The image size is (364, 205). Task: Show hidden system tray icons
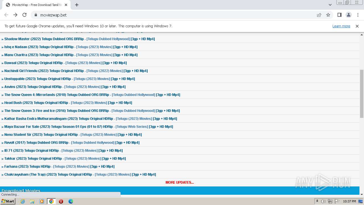click(x=317, y=201)
